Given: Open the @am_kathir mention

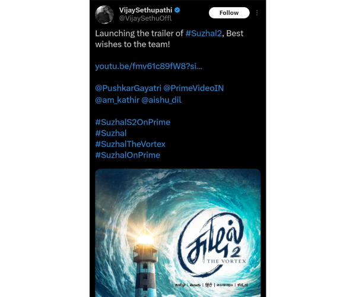Looking at the screenshot, I should (x=117, y=100).
